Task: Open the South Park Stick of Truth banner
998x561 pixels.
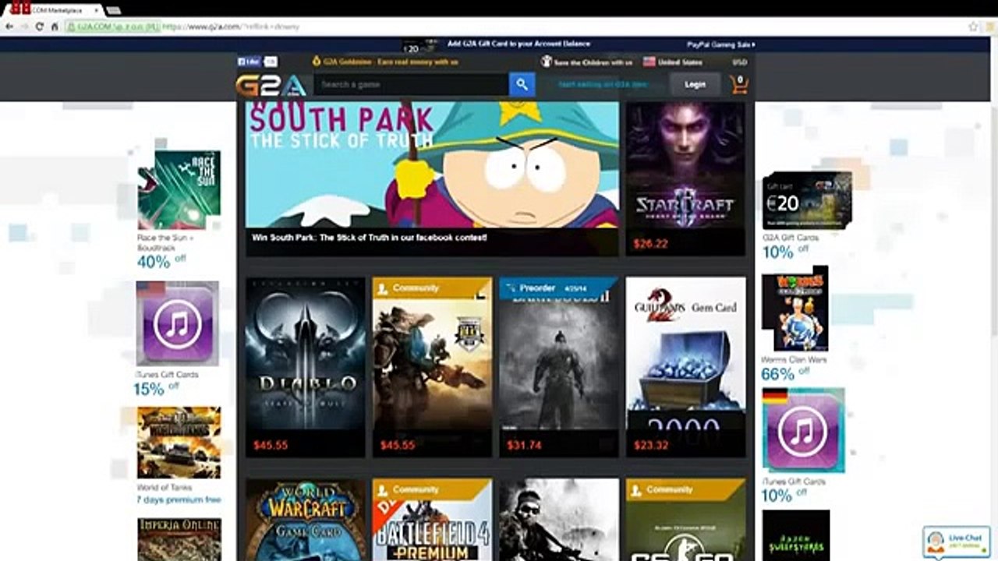Action: (432, 178)
